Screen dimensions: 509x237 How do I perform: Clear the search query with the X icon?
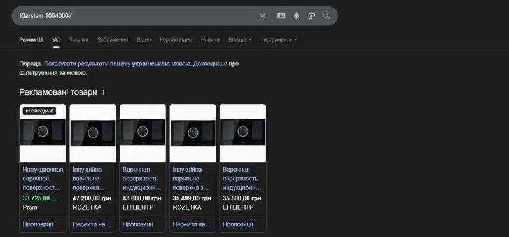click(x=263, y=16)
